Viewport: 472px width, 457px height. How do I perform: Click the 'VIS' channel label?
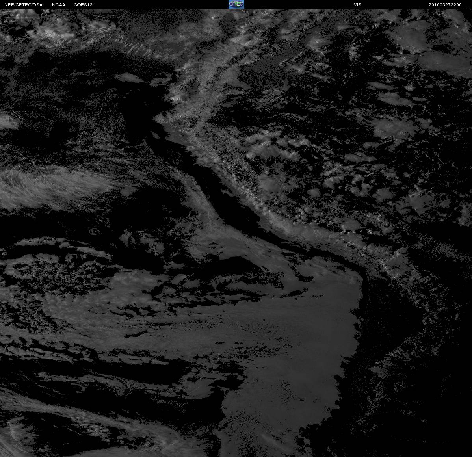coord(358,5)
